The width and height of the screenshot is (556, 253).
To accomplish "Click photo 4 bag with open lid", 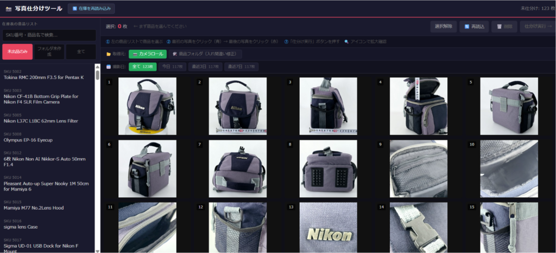I will tap(419, 106).
